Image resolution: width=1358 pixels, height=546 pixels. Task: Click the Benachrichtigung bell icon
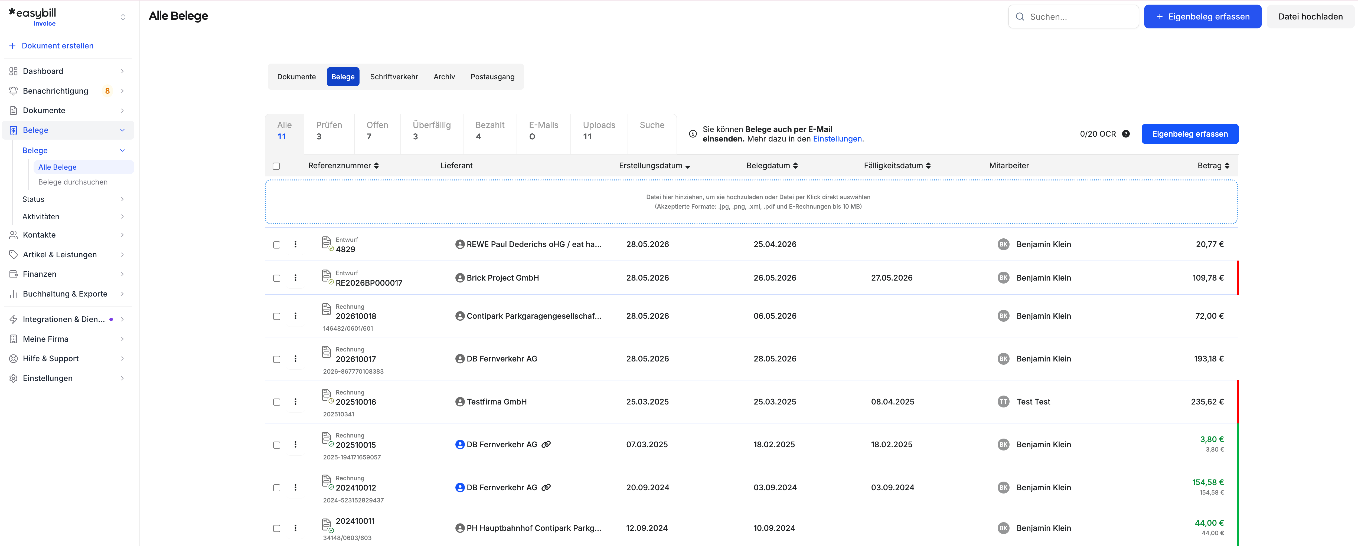point(13,91)
